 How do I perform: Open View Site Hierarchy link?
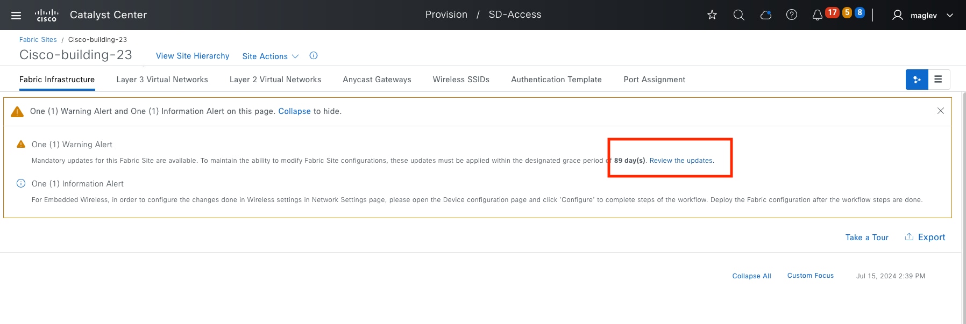[193, 56]
